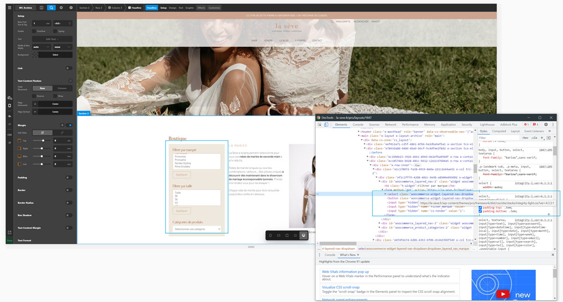Toggle DevTools device toolbar icon

tap(326, 125)
